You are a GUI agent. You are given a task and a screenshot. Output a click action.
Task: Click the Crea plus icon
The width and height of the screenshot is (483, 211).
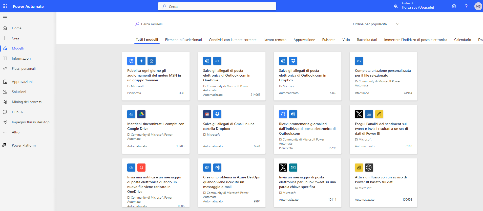5,38
